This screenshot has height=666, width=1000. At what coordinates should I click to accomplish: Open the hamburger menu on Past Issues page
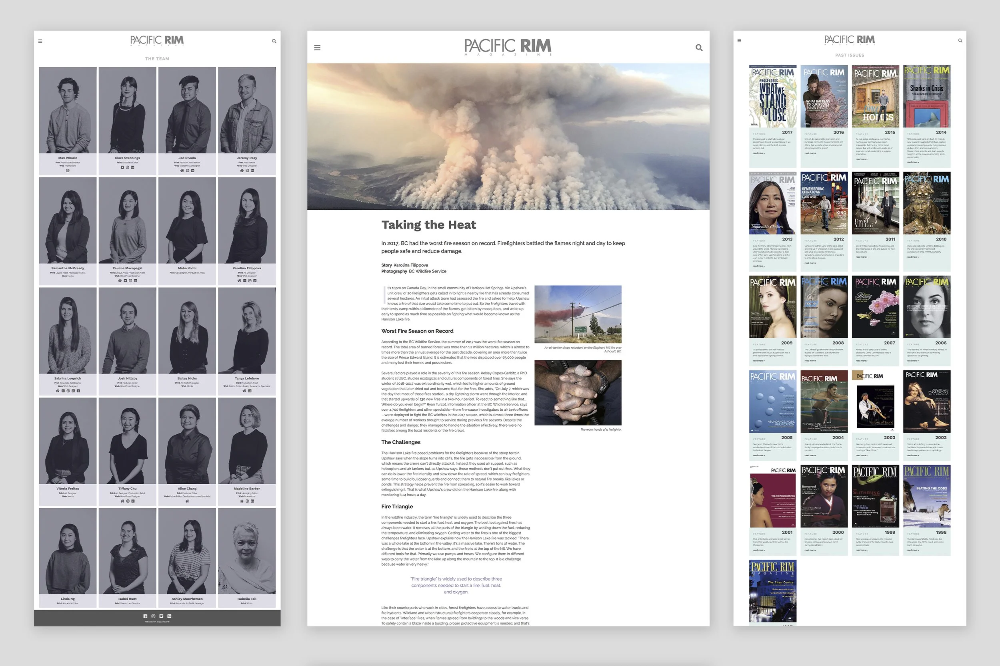(739, 41)
